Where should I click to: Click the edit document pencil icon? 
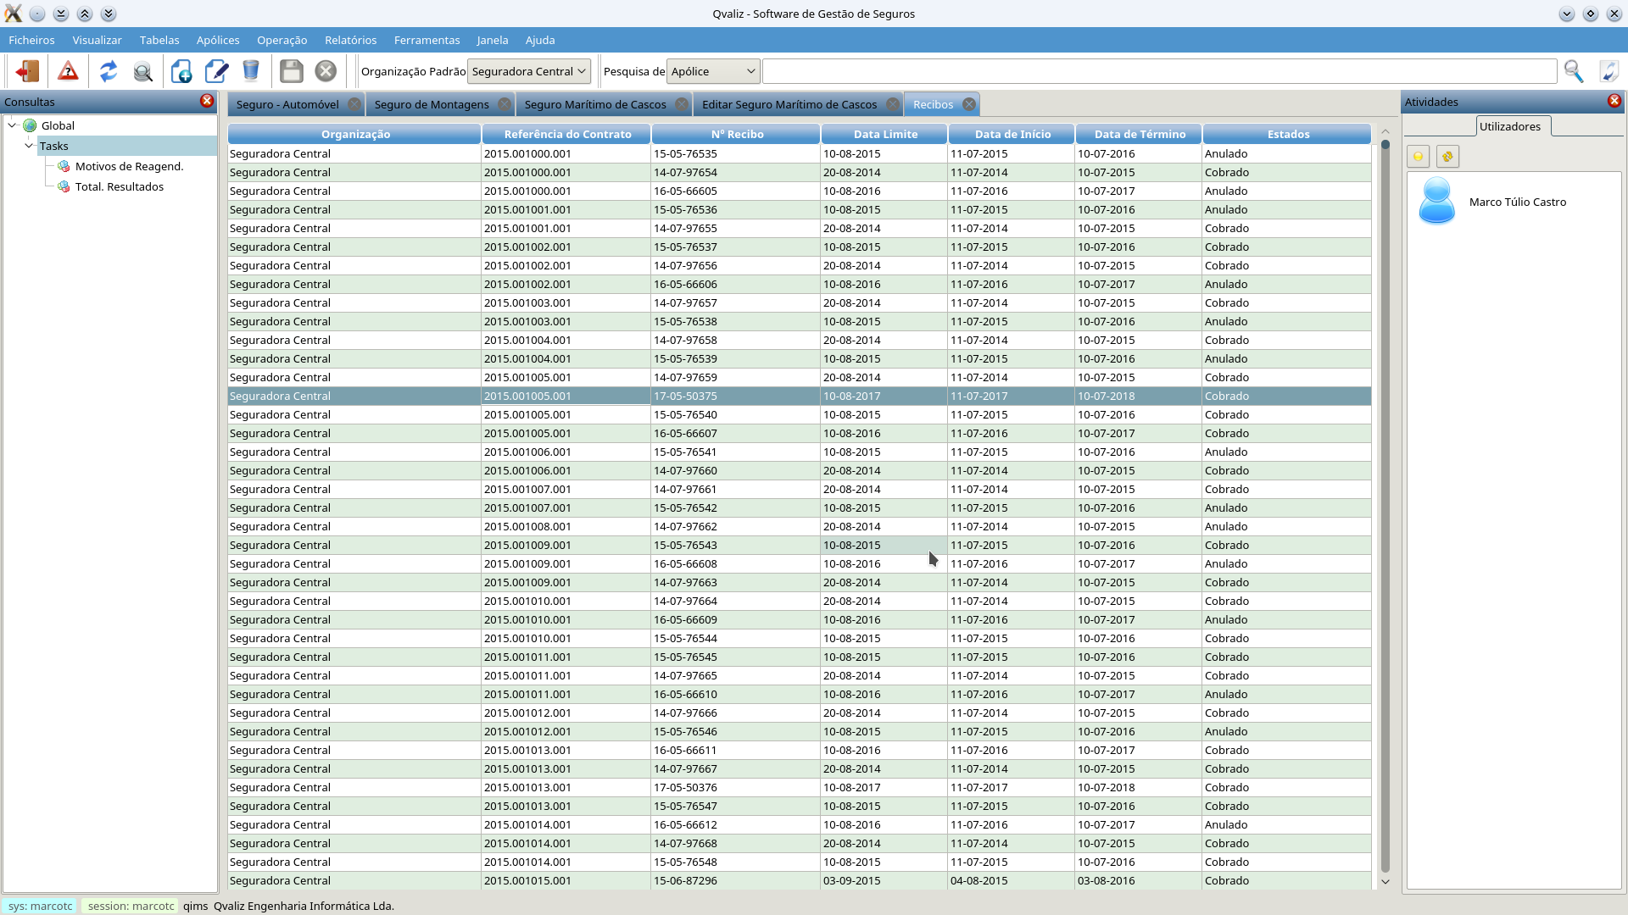coord(217,71)
